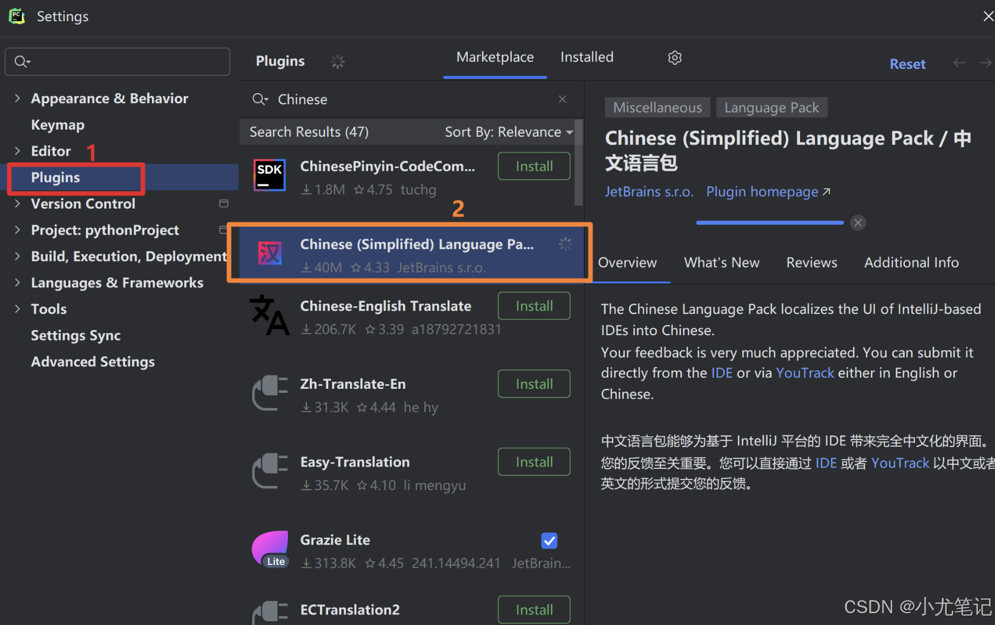The image size is (995, 625).
Task: Switch to the Installed tab
Action: (x=587, y=57)
